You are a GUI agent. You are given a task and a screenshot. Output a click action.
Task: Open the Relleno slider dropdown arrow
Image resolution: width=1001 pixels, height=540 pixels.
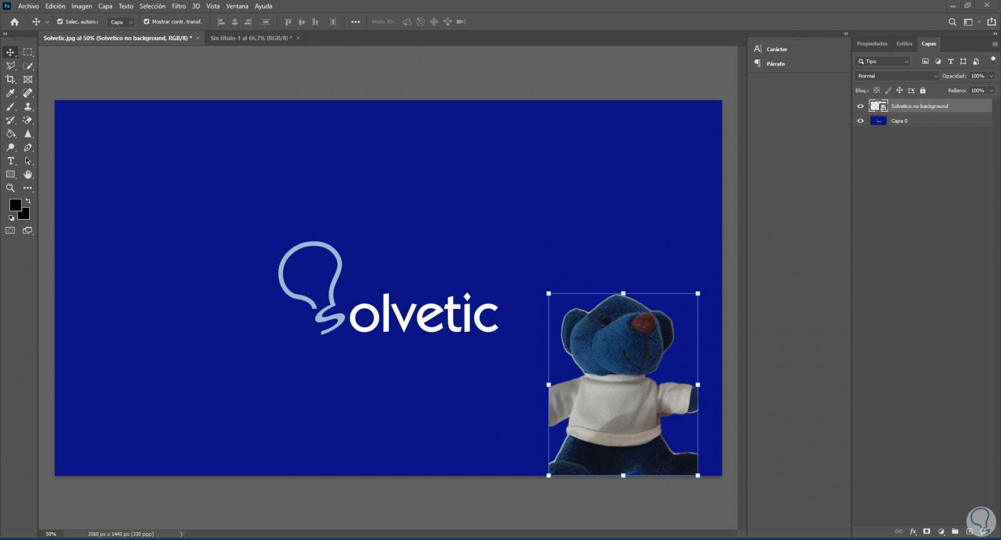pyautogui.click(x=991, y=90)
